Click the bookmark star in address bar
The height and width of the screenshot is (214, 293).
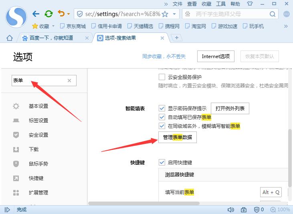click(164, 14)
